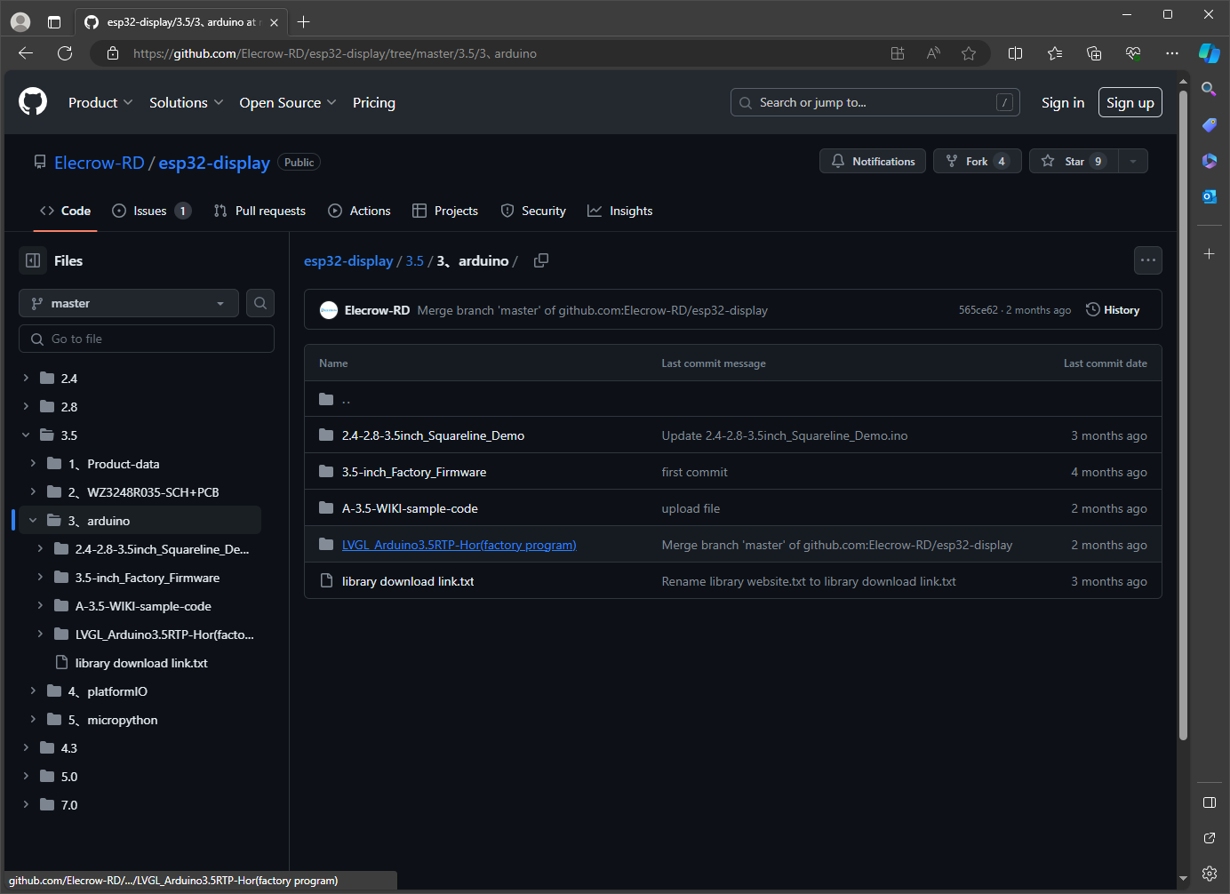Click the 565ce62 commit hash

click(978, 310)
